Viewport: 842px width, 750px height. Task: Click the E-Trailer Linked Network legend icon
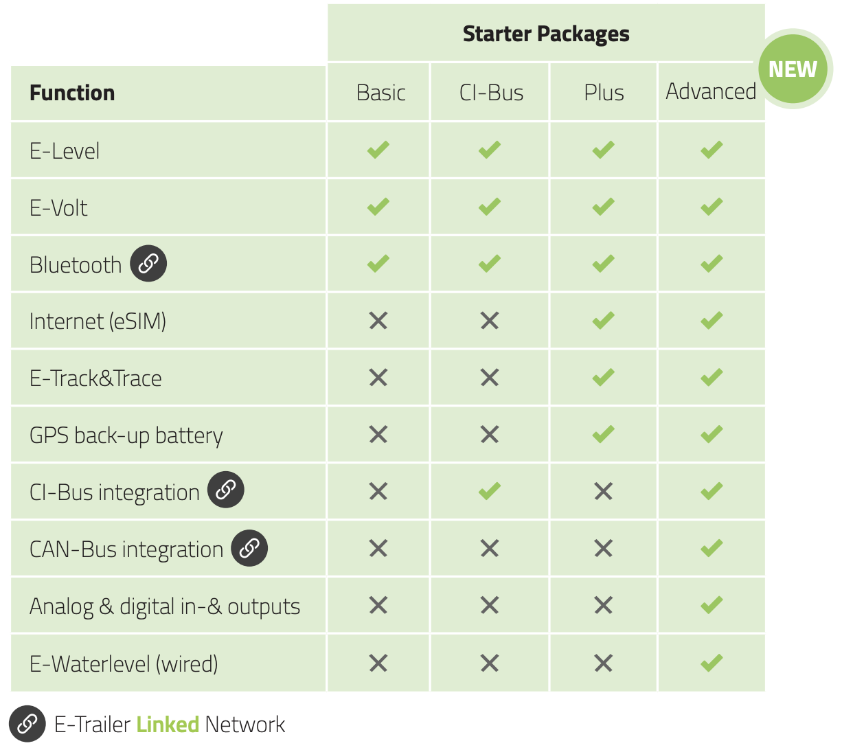click(x=27, y=723)
